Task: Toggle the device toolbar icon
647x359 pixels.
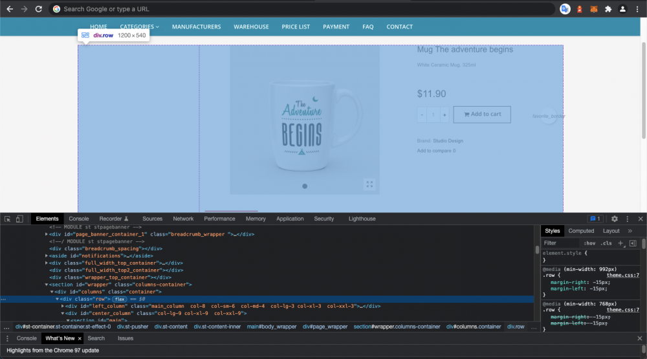Action: (x=19, y=219)
